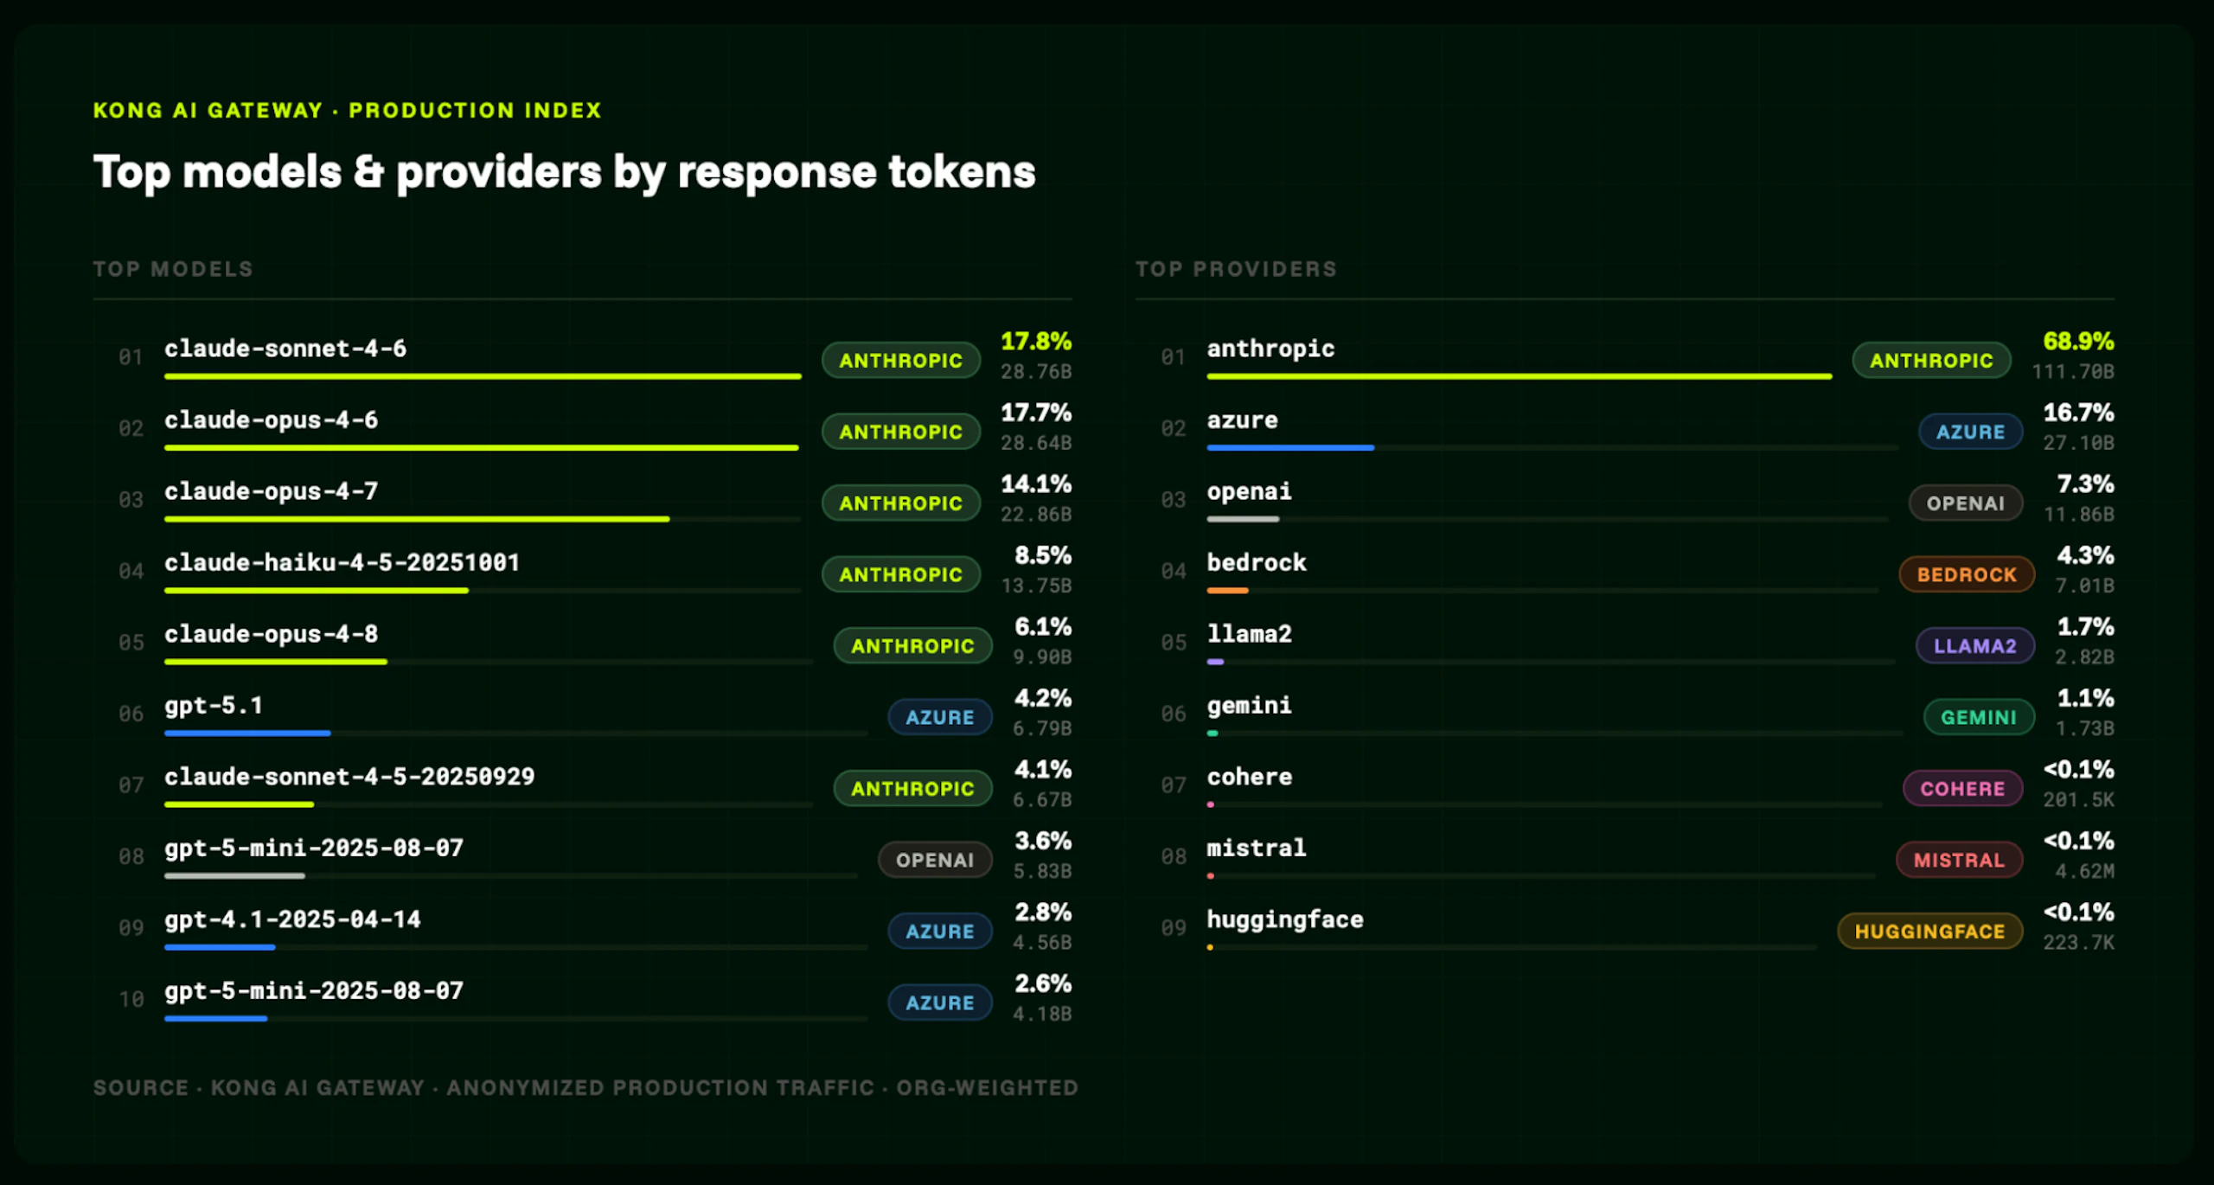
Task: Select the lowercase azure provider name
Action: point(1242,420)
